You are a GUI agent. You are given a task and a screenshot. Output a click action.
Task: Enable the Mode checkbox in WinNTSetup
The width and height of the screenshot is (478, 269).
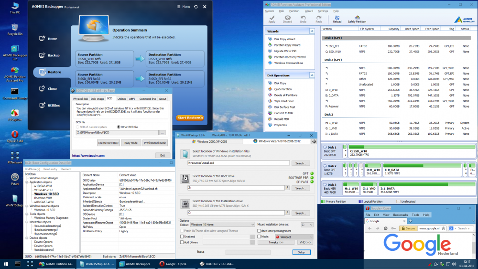pos(259,237)
